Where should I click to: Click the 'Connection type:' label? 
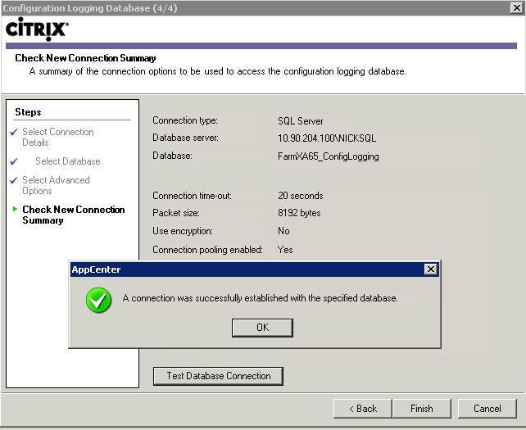point(185,120)
